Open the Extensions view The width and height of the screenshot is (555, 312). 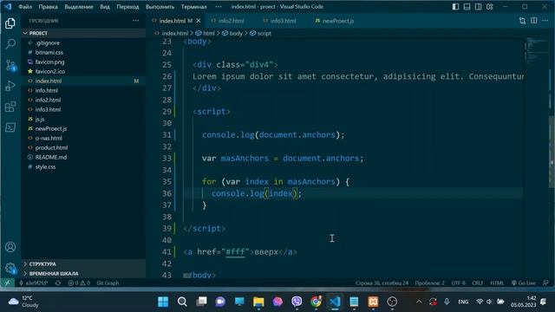pos(10,107)
